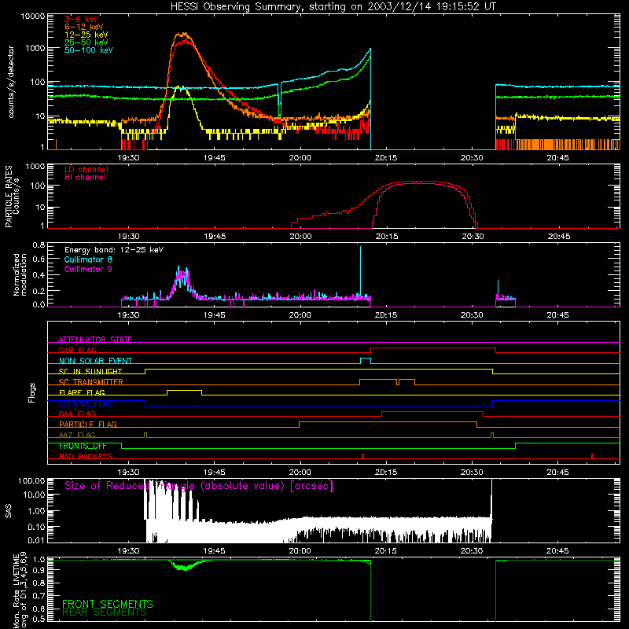This screenshot has width=629, height=629.
Task: Select the Collimator 9 legend label
Action: [x=88, y=269]
